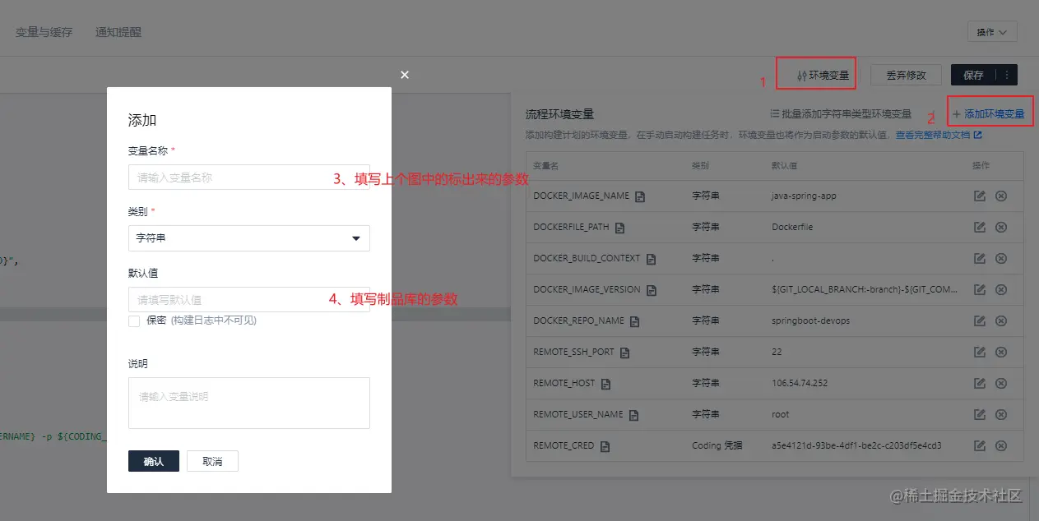Click the copy icon next to REMOTE_USER_NAME
This screenshot has width=1039, height=521.
tap(634, 415)
